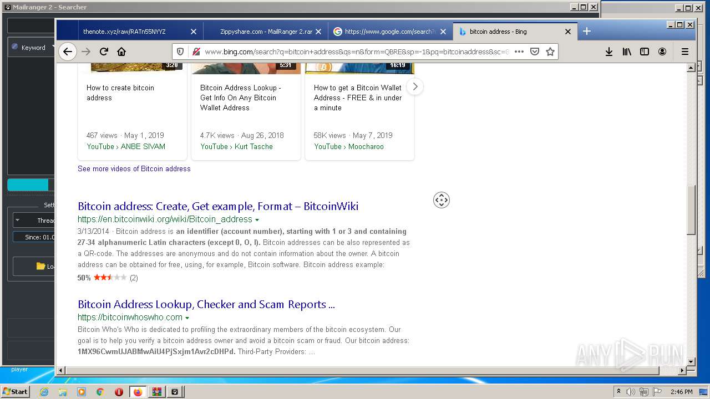The height and width of the screenshot is (399, 710).
Task: Click See more videos of Bitcoin address
Action: pyautogui.click(x=134, y=168)
